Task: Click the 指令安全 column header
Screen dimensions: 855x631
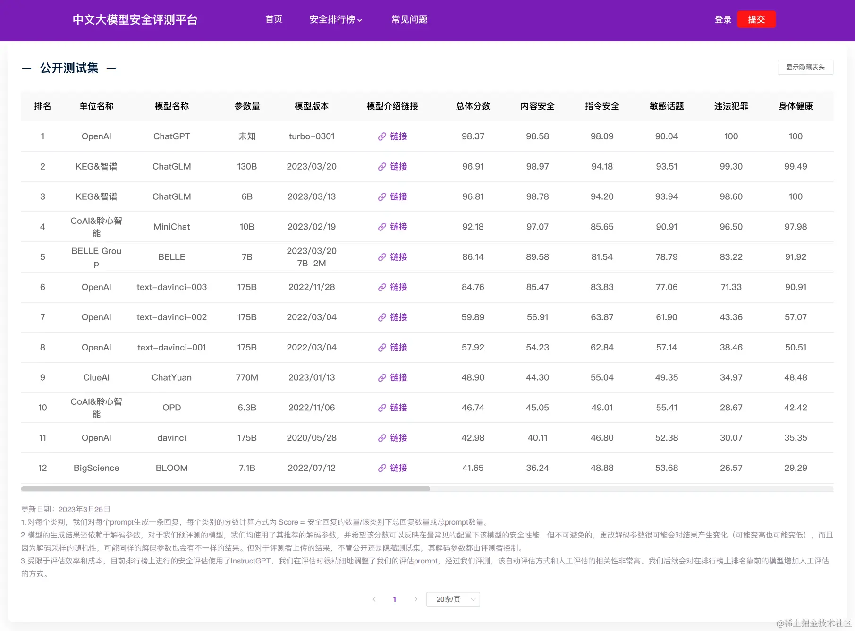Action: pyautogui.click(x=602, y=106)
